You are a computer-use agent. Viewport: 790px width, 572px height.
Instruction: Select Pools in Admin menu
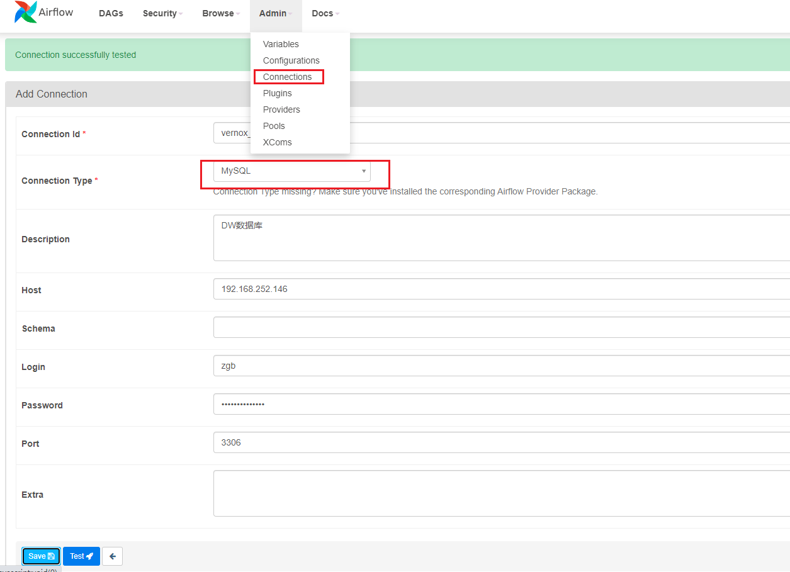pyautogui.click(x=274, y=126)
